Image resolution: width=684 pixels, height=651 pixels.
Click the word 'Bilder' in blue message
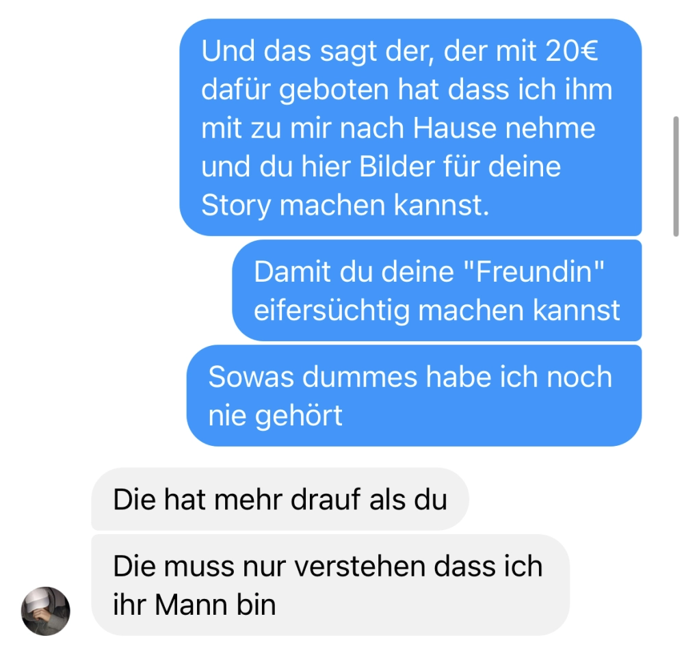click(x=397, y=167)
